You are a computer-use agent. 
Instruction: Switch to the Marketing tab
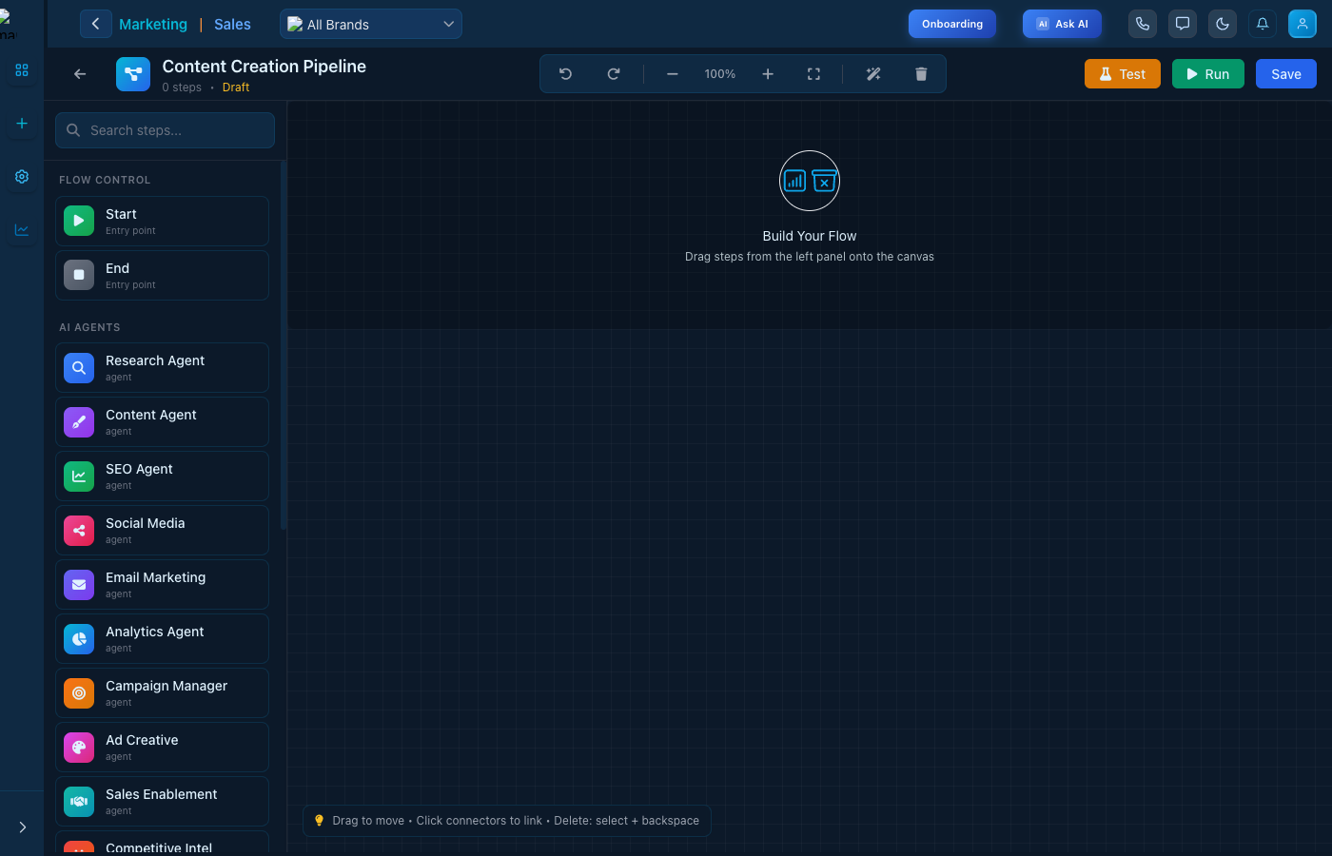(x=153, y=25)
